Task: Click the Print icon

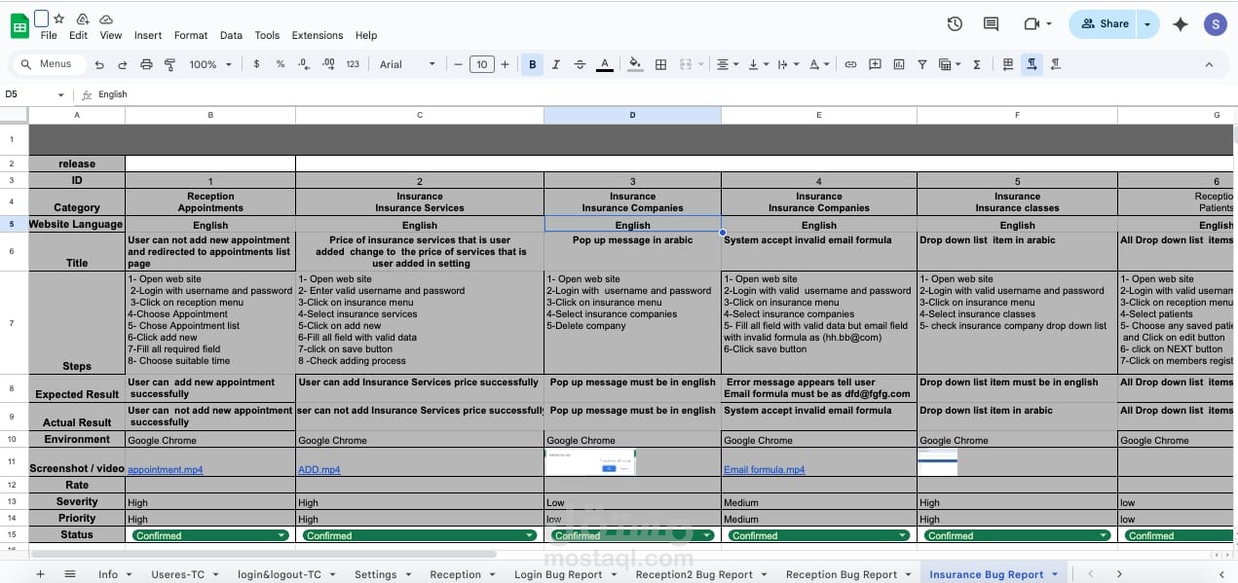Action: pos(146,64)
